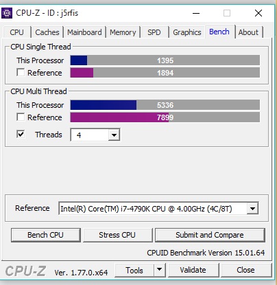277x285 pixels.
Task: Go to the Mainboard tab
Action: coord(84,32)
